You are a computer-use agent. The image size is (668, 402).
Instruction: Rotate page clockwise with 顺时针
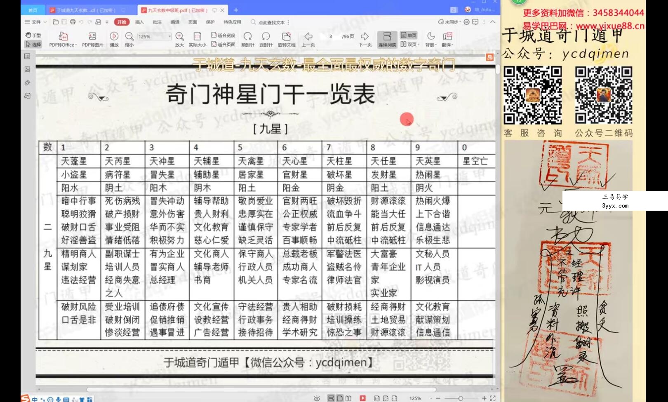point(248,40)
